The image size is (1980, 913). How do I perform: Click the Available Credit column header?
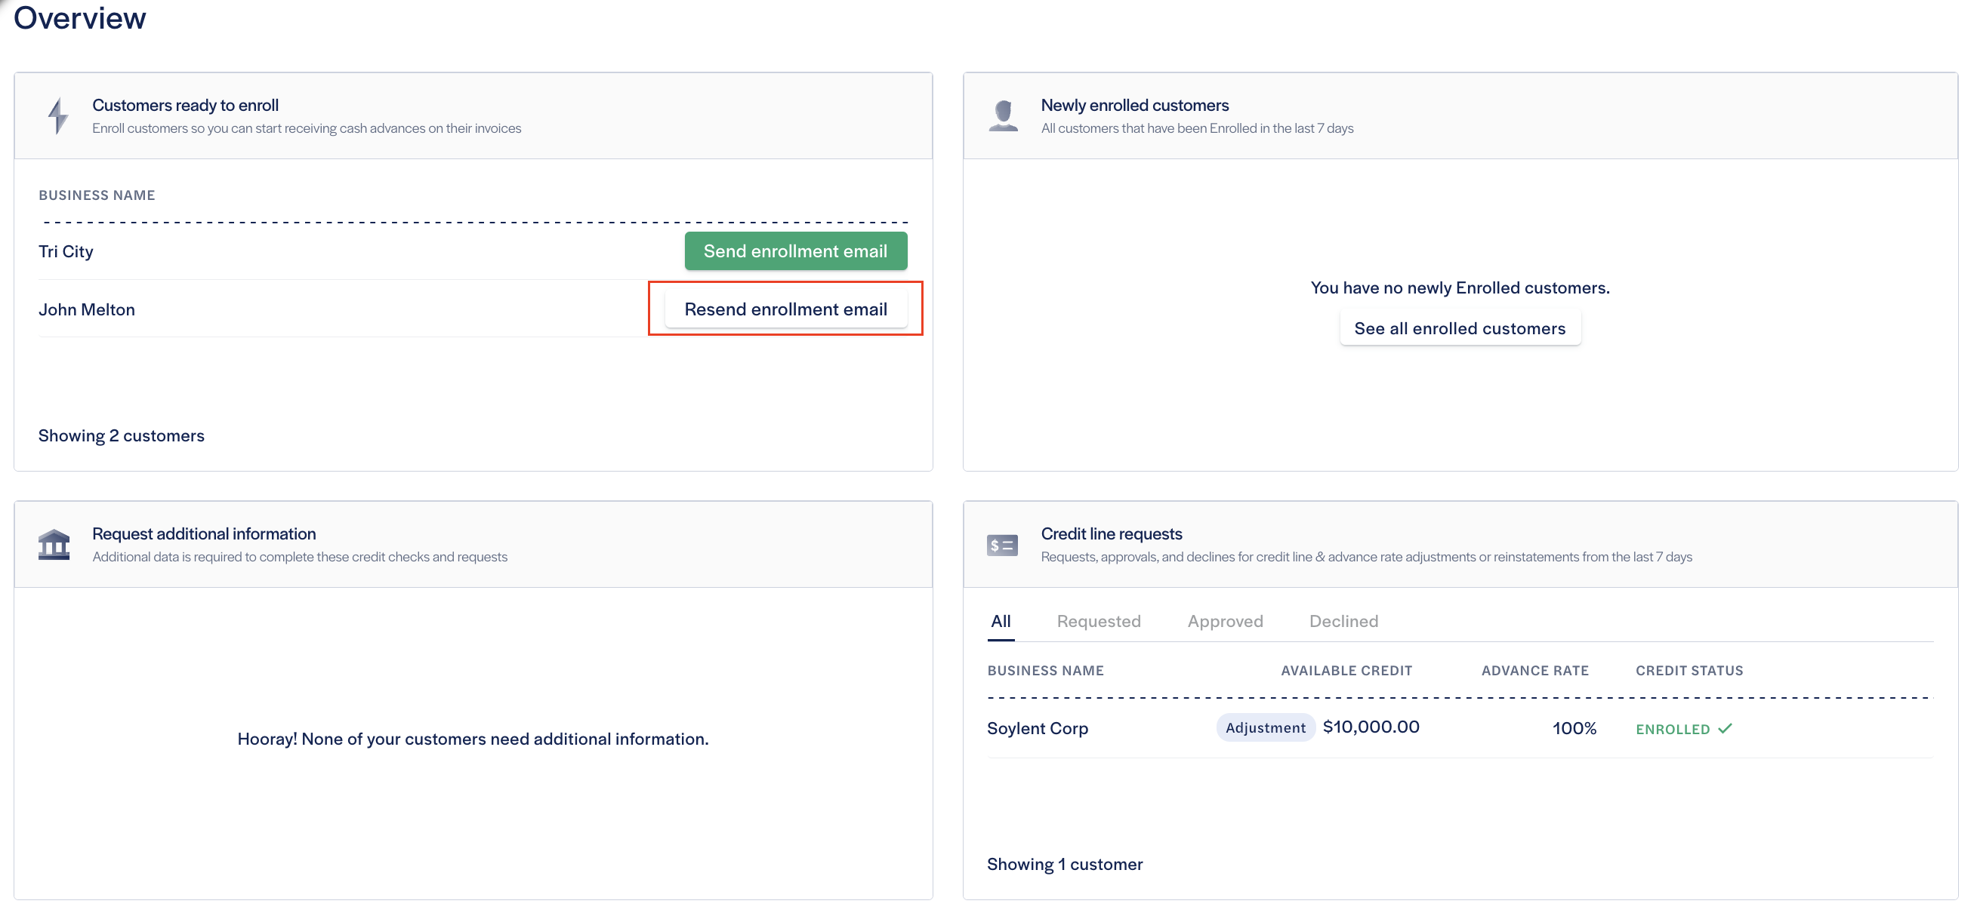tap(1346, 670)
